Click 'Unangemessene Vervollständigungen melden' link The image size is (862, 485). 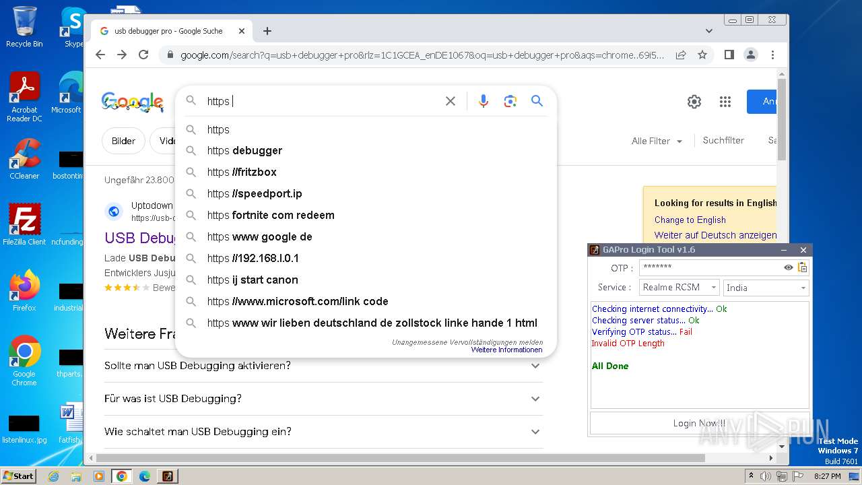(467, 342)
